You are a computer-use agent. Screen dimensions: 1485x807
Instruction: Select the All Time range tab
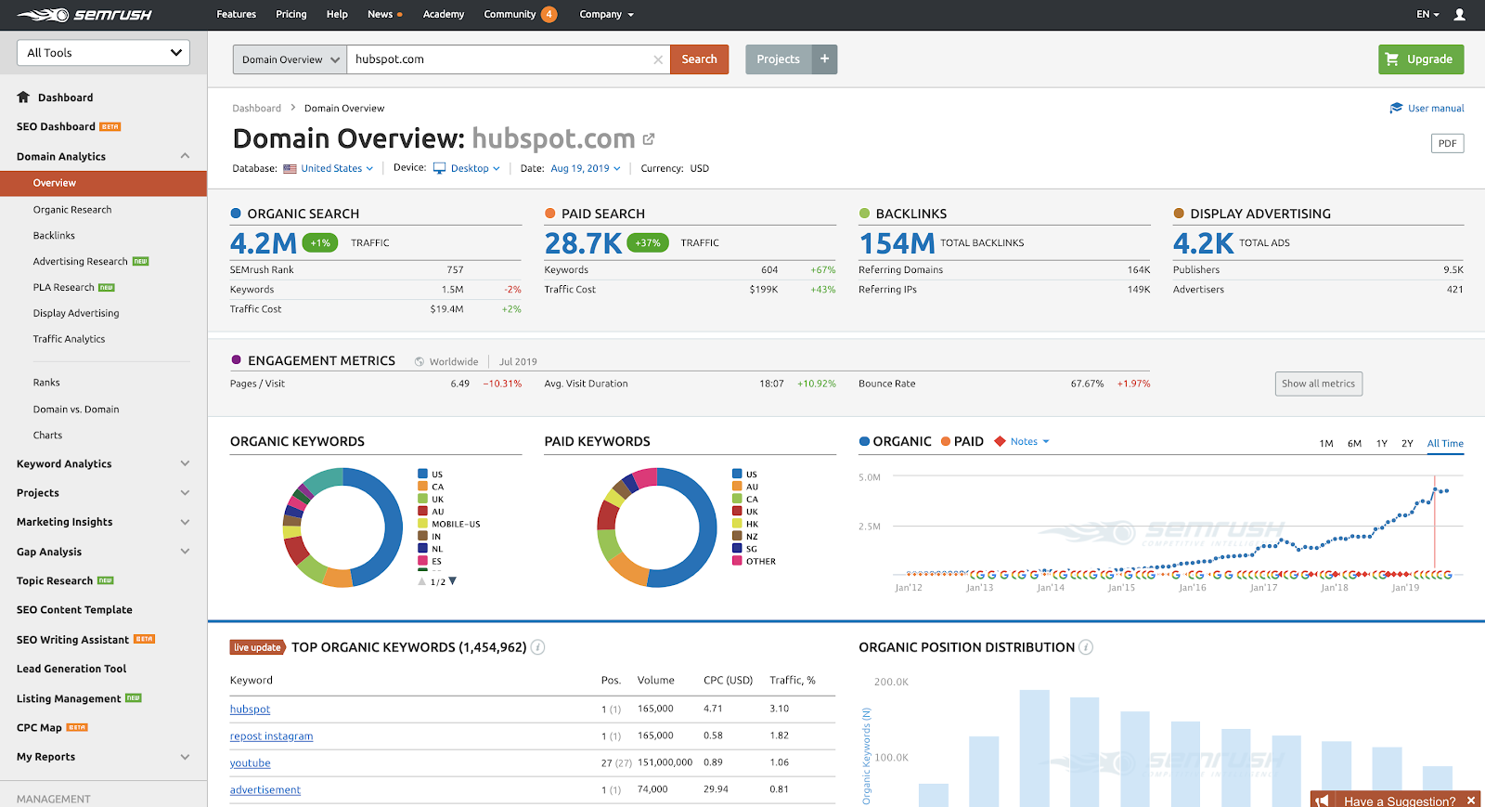tap(1445, 444)
